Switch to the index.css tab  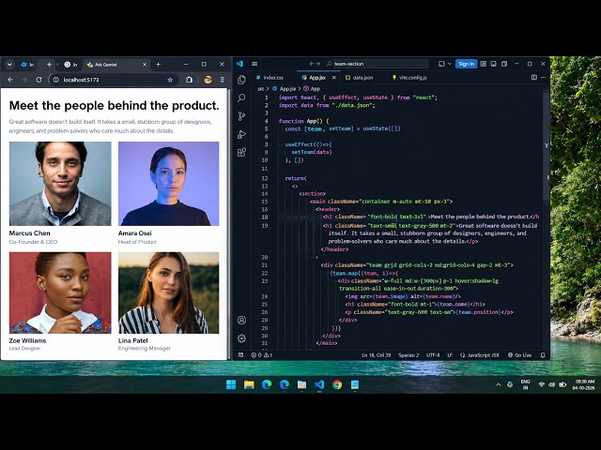(270, 77)
